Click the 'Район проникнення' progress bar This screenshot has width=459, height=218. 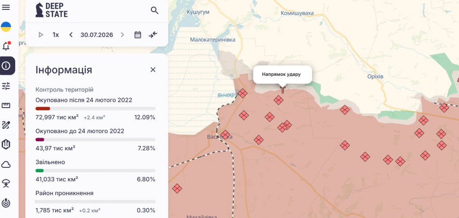click(x=95, y=201)
